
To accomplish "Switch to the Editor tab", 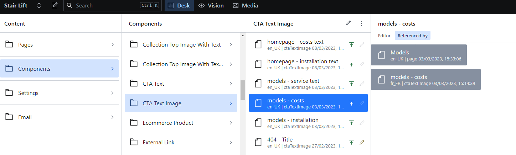I will [x=384, y=36].
